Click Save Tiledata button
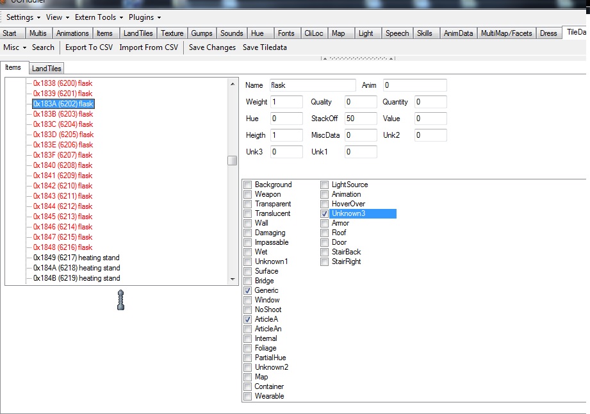 click(265, 47)
